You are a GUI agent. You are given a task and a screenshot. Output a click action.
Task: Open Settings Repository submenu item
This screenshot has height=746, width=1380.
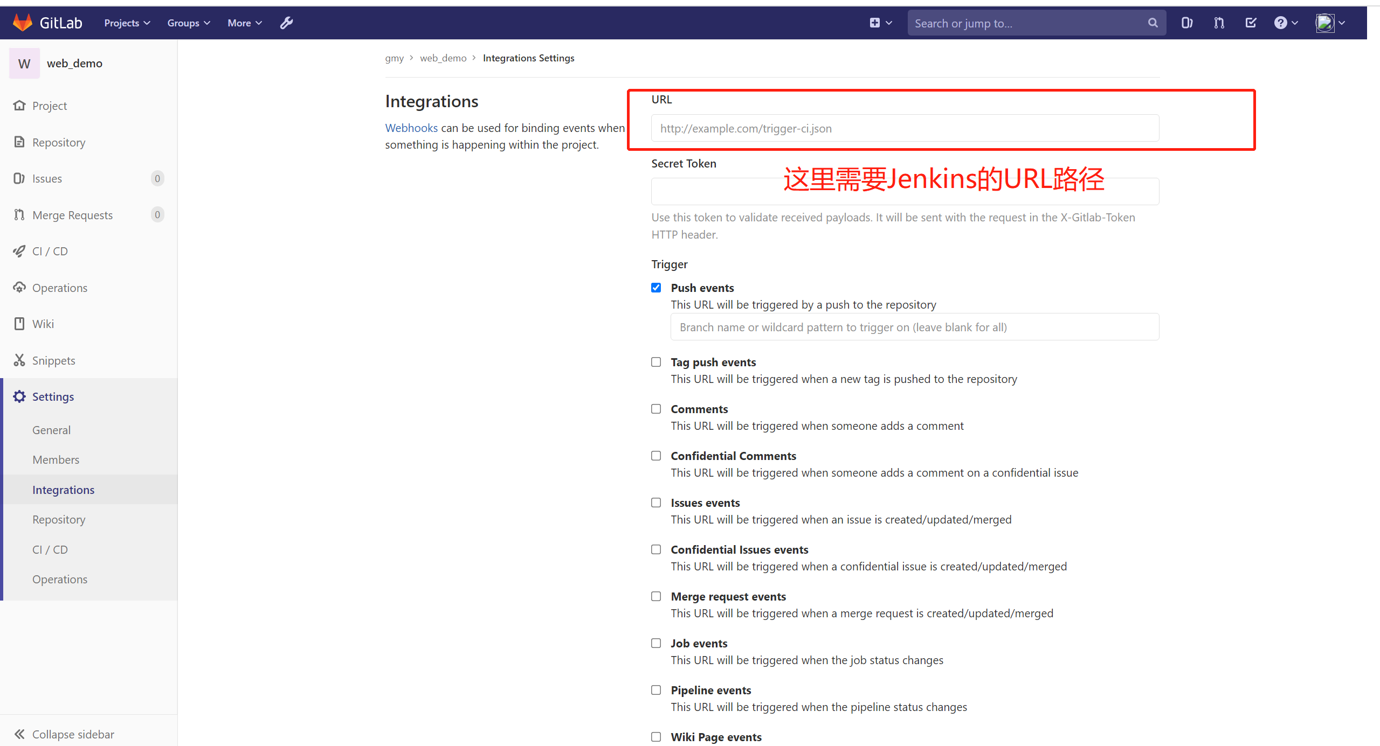coord(59,519)
